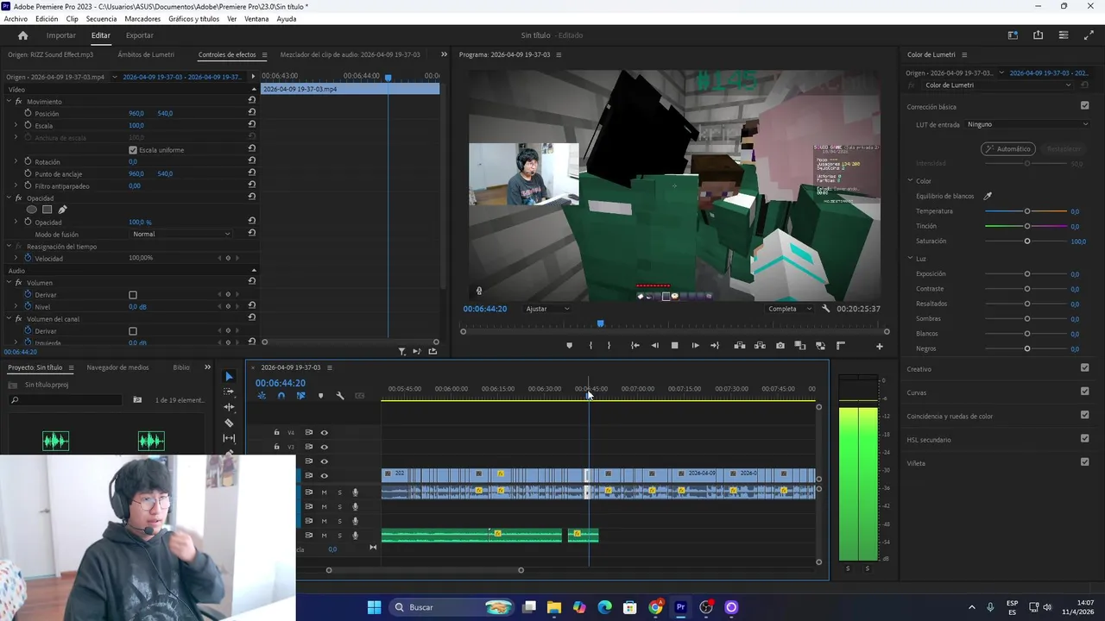Toggle the Viñeta checkbox
The width and height of the screenshot is (1105, 621).
[1084, 461]
